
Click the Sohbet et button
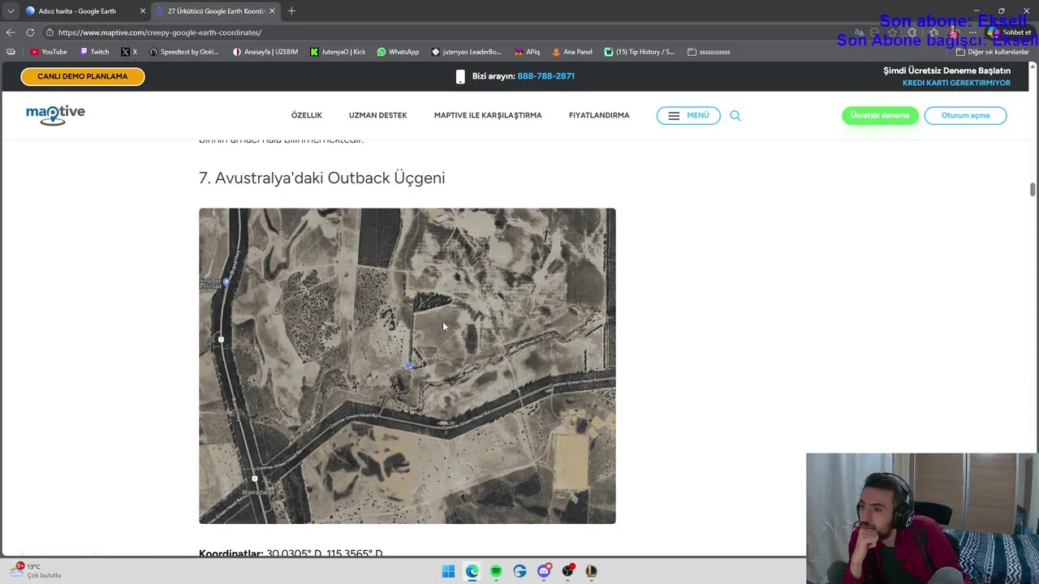[1010, 32]
